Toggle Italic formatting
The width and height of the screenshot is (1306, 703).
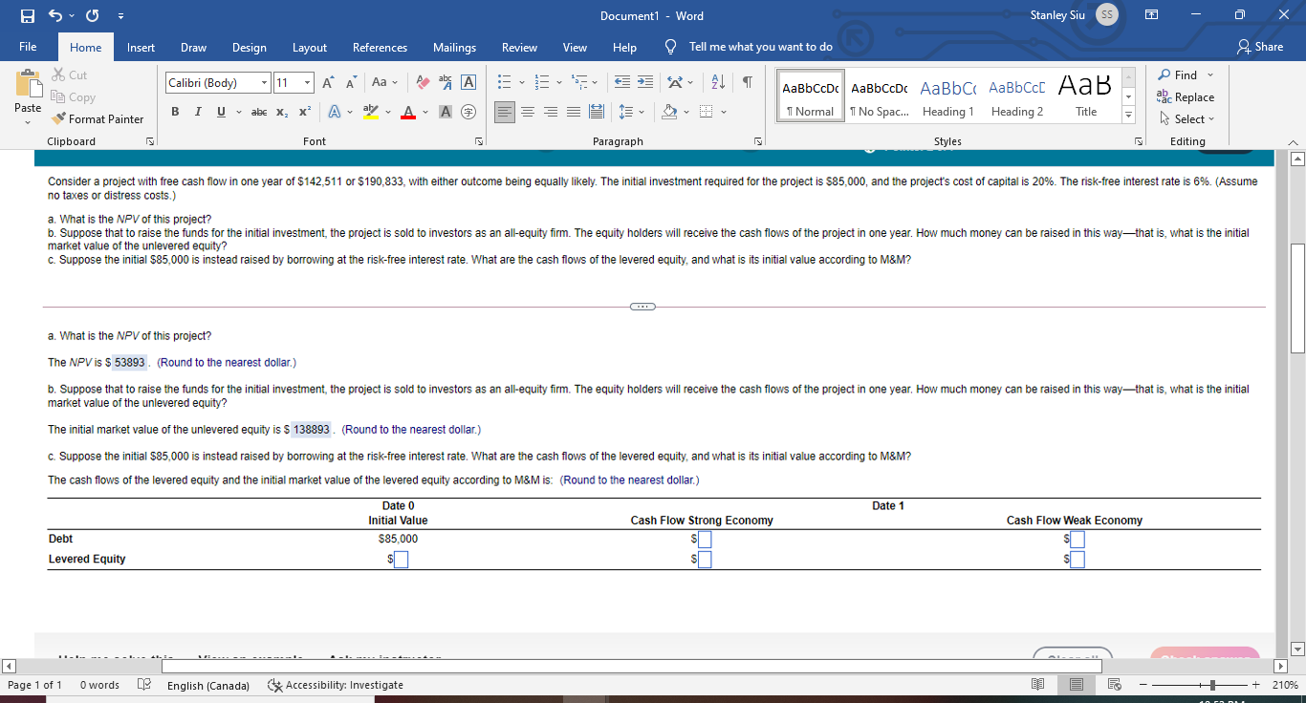196,113
